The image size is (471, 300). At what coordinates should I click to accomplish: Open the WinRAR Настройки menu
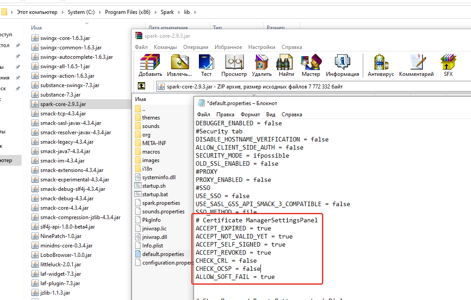coord(262,47)
